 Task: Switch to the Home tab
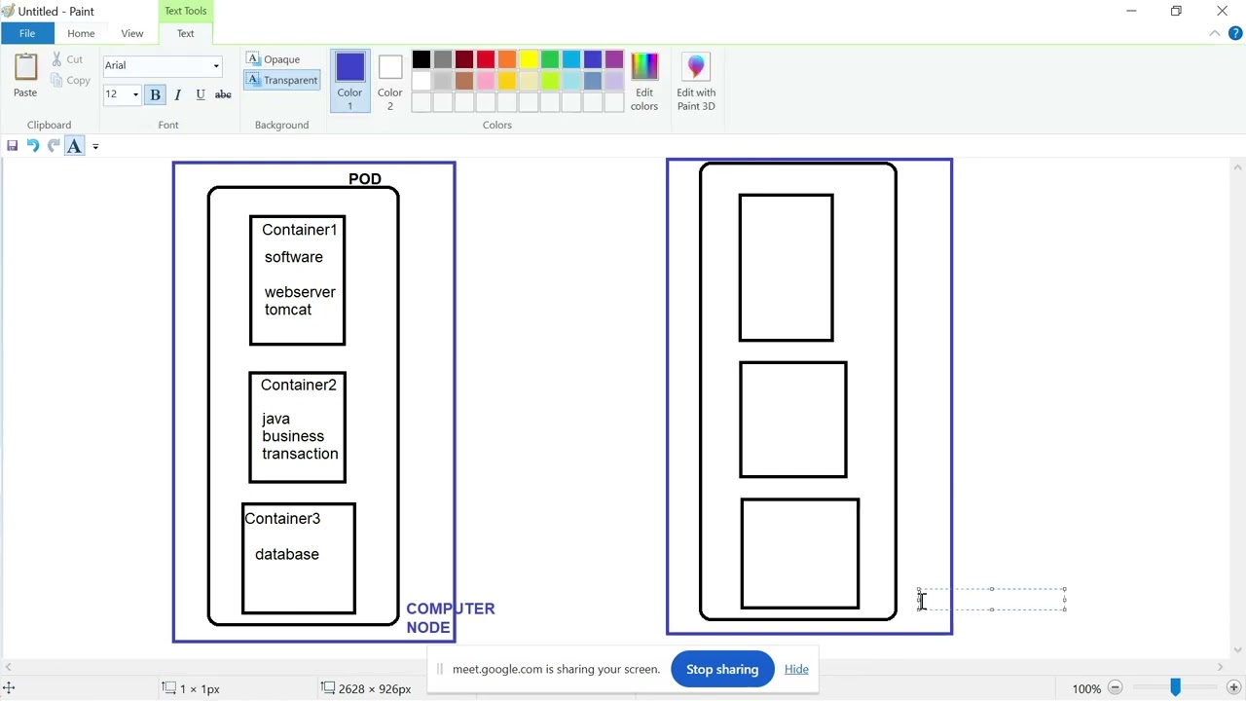(81, 33)
